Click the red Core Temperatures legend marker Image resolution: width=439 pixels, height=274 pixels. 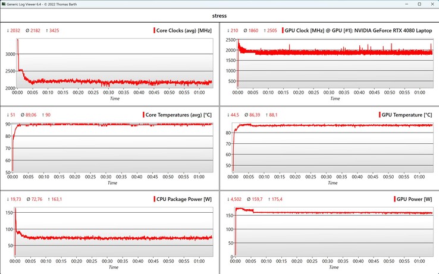(145, 114)
